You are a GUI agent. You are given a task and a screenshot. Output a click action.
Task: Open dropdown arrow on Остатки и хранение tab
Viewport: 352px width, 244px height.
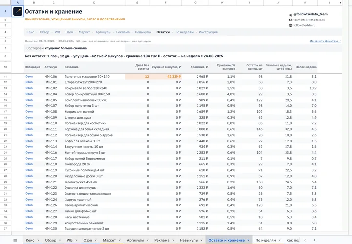pyautogui.click(x=248, y=240)
